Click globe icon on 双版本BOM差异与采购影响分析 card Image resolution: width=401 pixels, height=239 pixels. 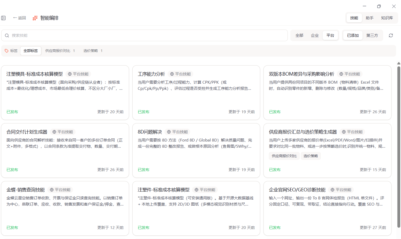coord(341,74)
